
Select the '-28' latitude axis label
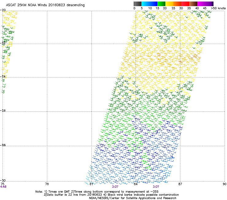(x=3, y=145)
